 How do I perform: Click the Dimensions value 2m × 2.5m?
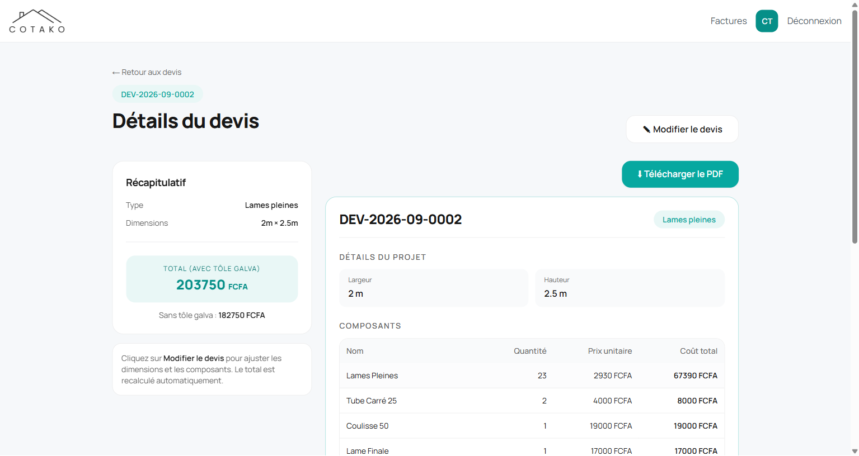pyautogui.click(x=279, y=223)
